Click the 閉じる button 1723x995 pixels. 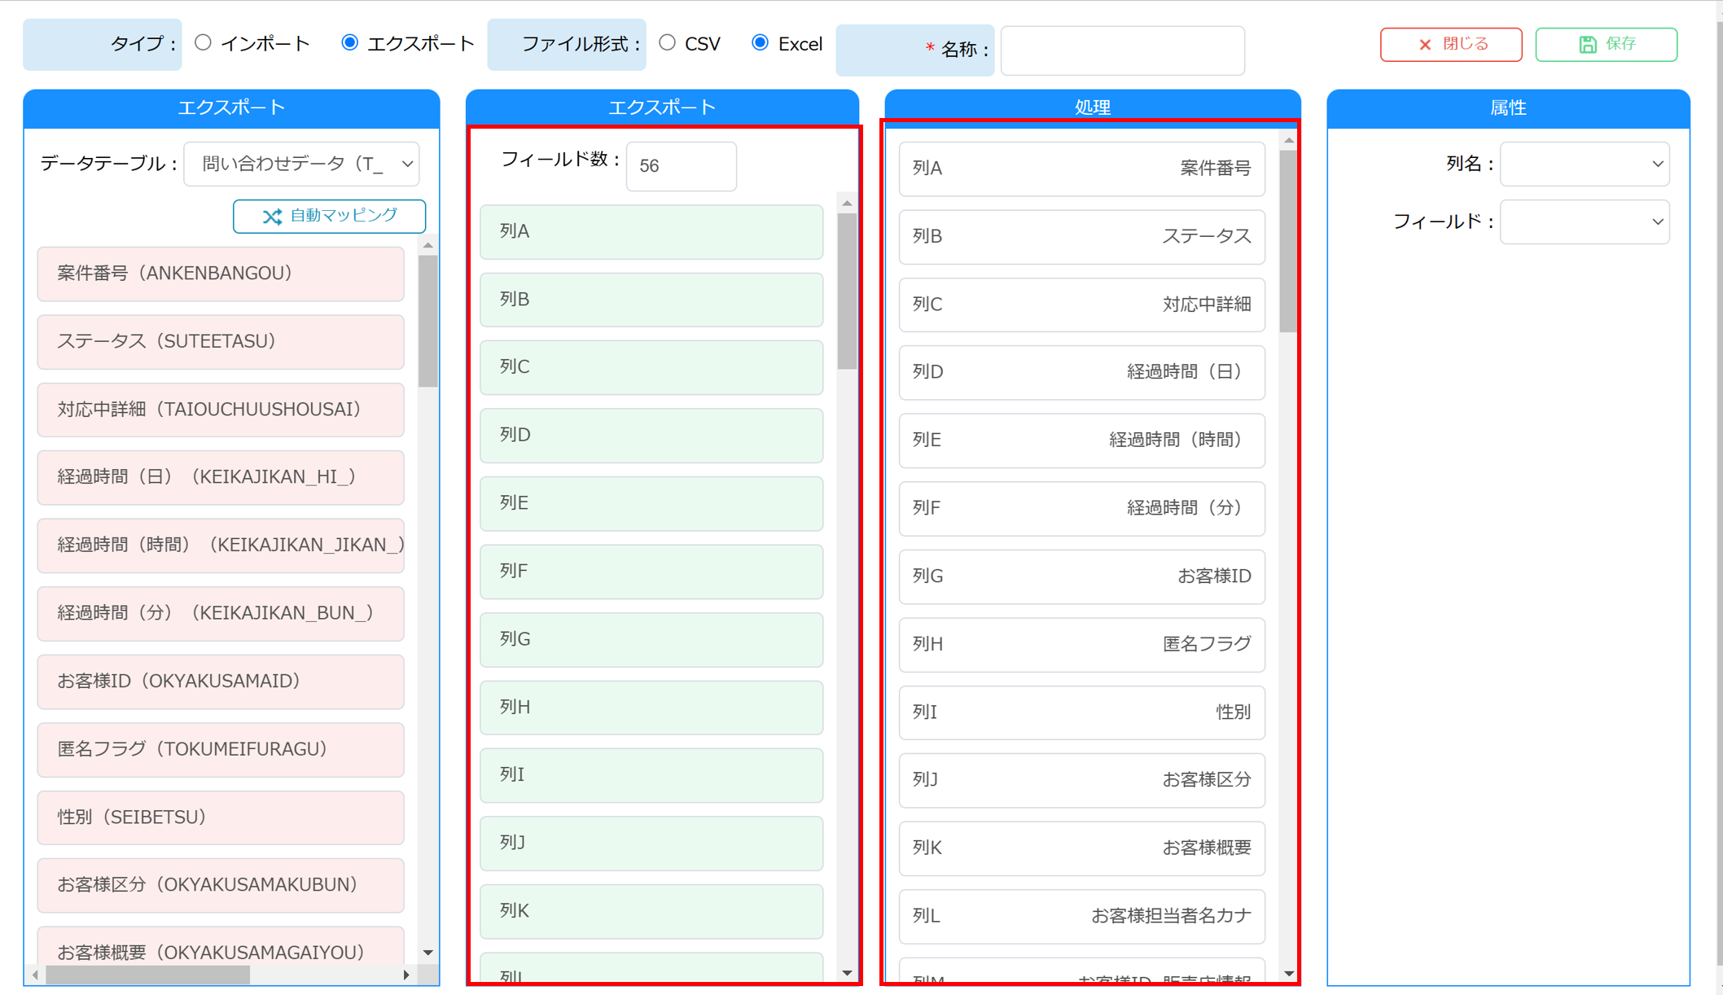1450,44
